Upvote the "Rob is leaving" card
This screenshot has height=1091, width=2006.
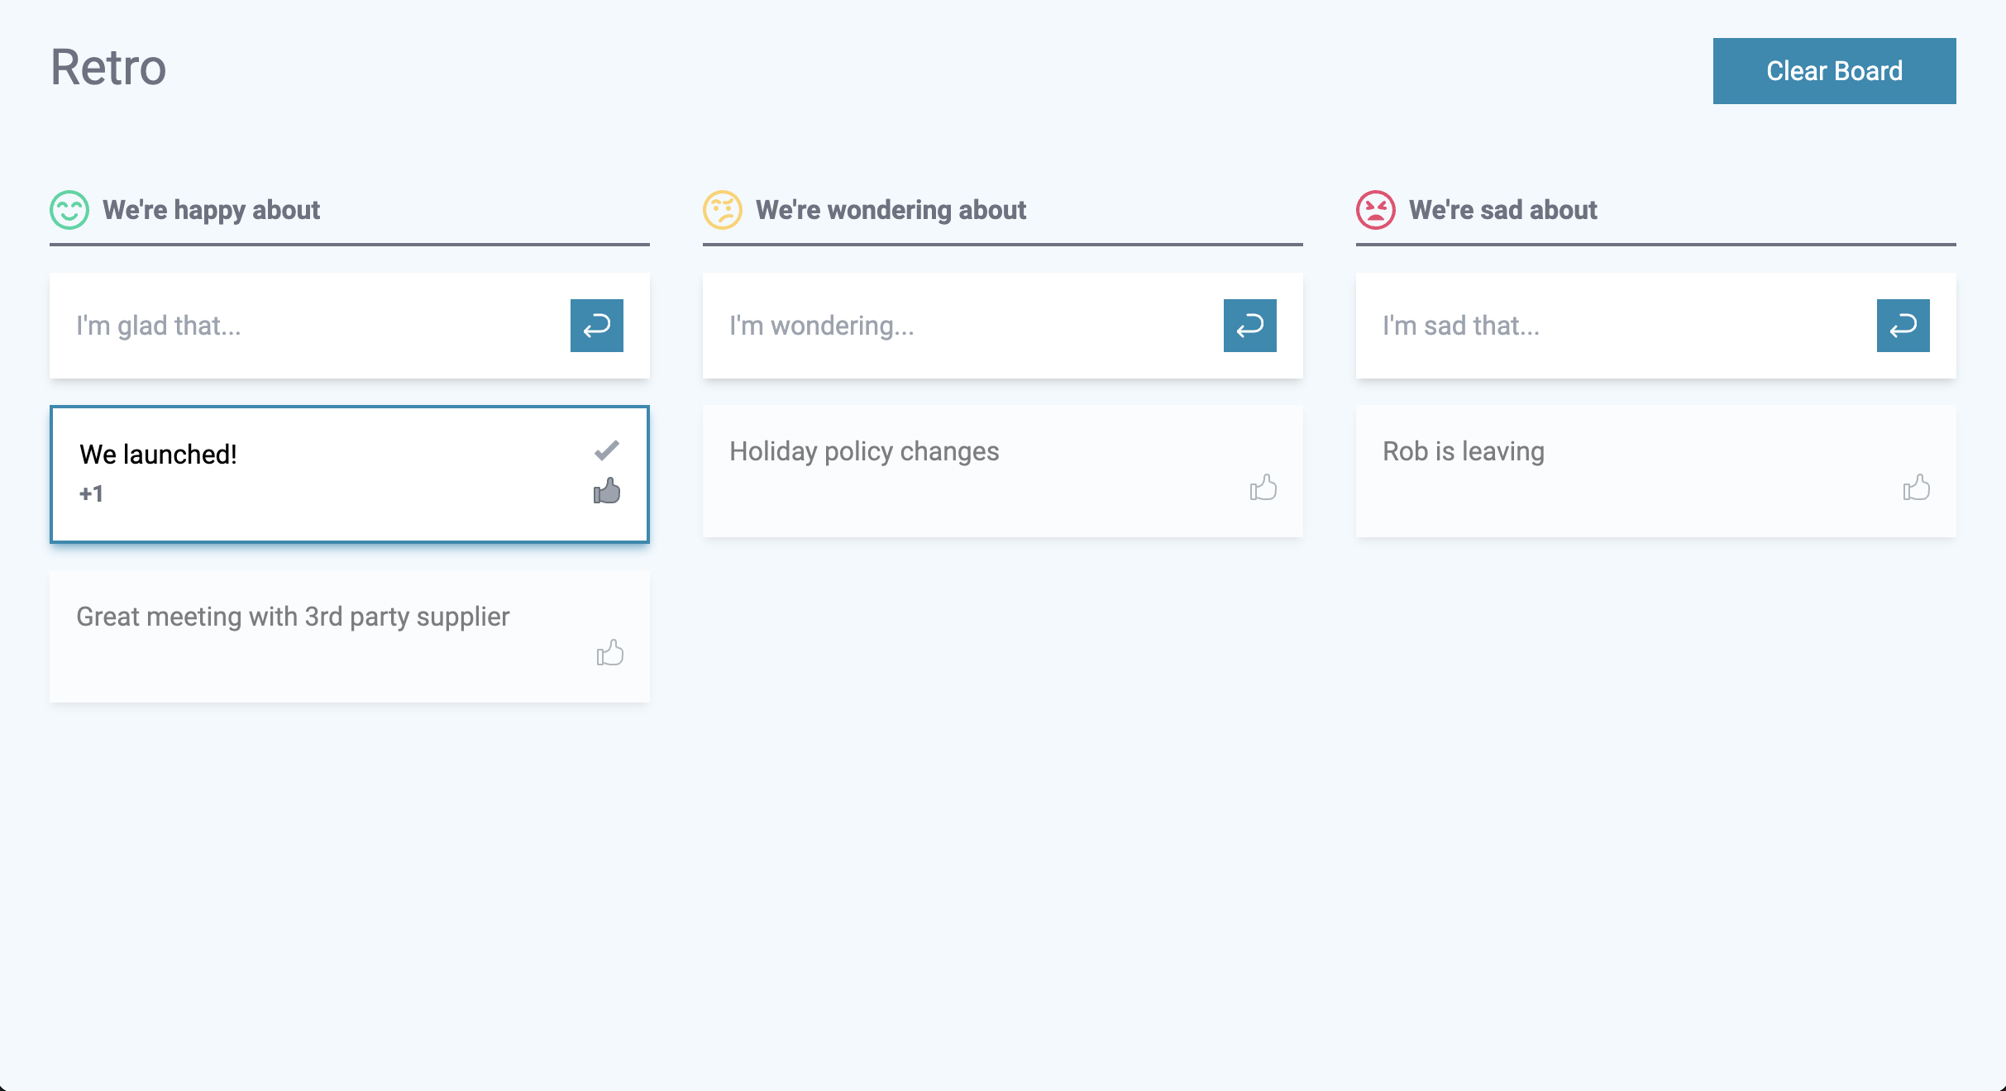coord(1916,488)
